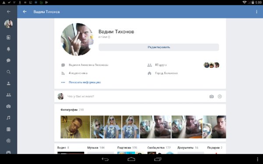
Task: Open the Документы 16 section
Action: coord(188,148)
